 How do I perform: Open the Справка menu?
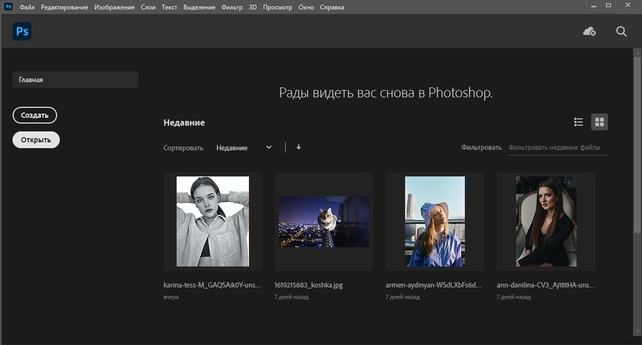(332, 7)
